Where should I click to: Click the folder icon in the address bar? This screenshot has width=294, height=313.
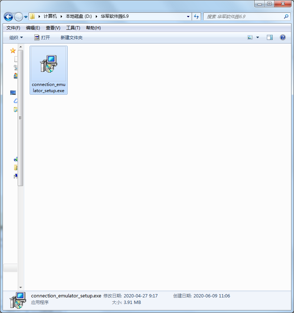coord(32,16)
